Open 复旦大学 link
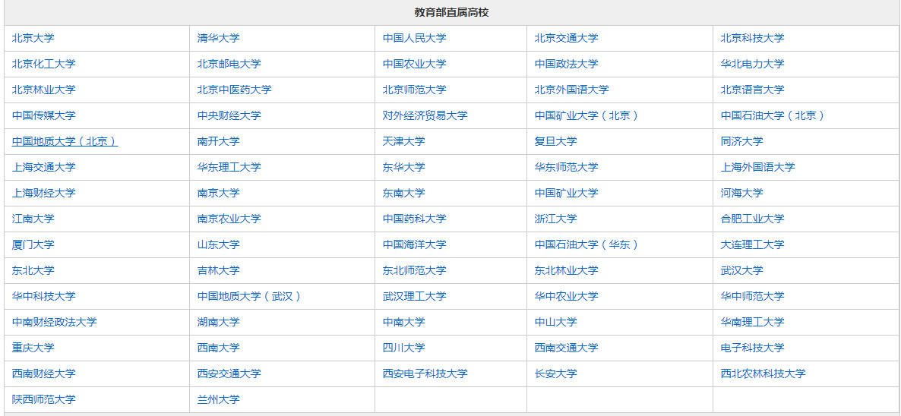 pyautogui.click(x=555, y=142)
